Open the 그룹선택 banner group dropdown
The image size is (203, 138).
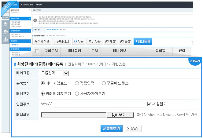(x=55, y=73)
